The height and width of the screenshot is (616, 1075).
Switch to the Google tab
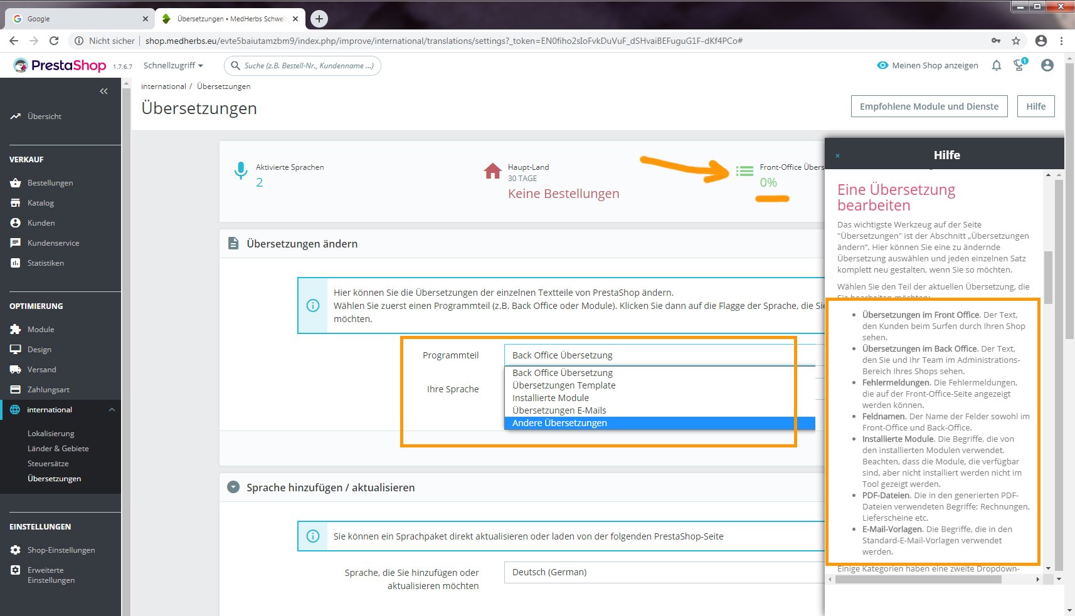(78, 19)
